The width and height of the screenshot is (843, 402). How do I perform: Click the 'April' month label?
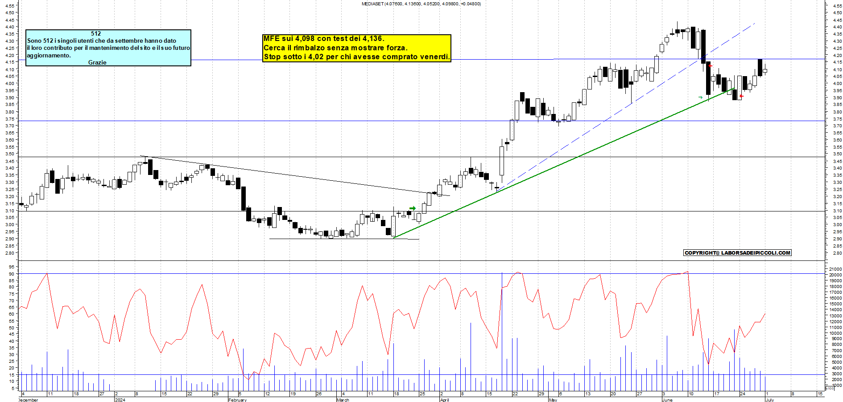pos(445,400)
